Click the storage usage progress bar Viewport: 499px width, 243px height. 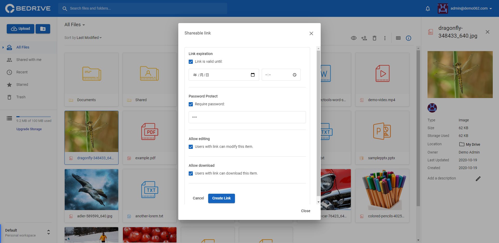[x=34, y=117]
